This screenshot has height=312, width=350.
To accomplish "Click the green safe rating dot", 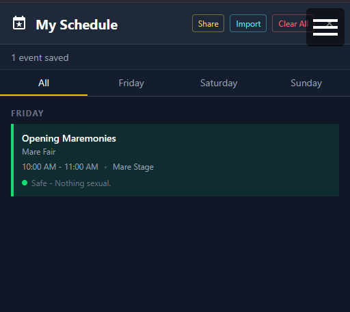I will (25, 183).
